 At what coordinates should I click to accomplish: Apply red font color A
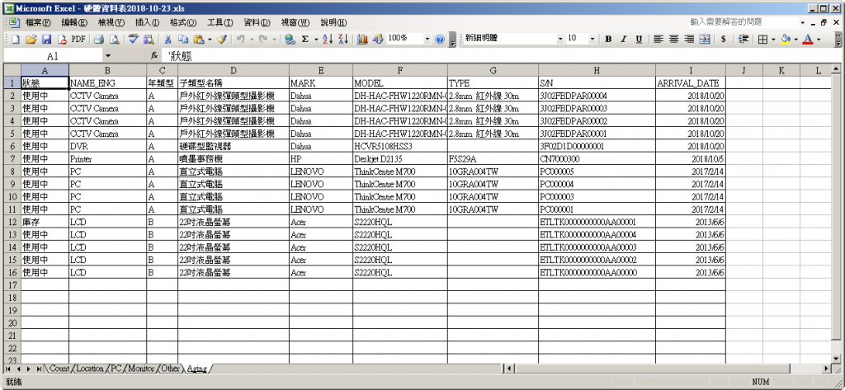807,40
